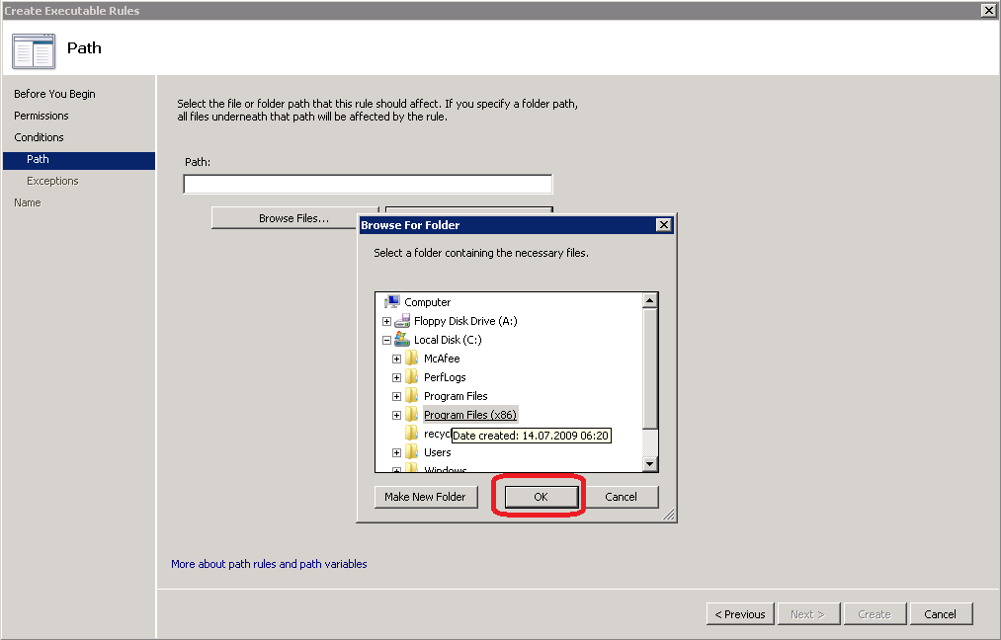The height and width of the screenshot is (640, 1001).
Task: Expand the Program Files (x86) node
Action: point(397,415)
